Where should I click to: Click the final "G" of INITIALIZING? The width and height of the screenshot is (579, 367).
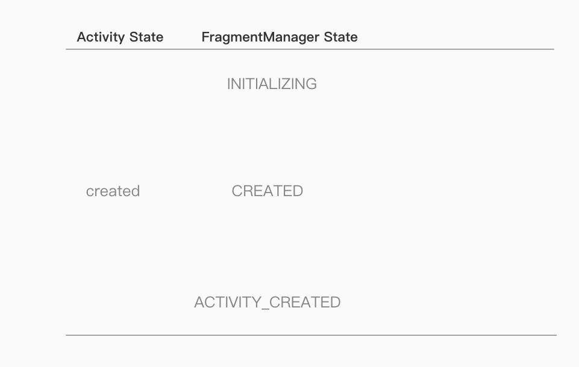311,84
